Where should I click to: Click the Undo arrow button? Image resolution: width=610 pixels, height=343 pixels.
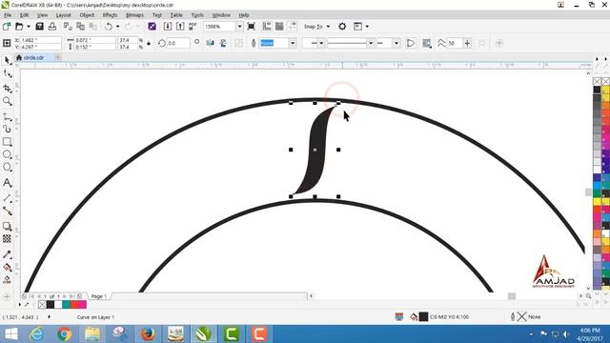pos(109,27)
